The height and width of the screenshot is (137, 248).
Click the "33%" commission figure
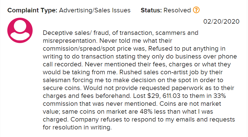coord(220,96)
